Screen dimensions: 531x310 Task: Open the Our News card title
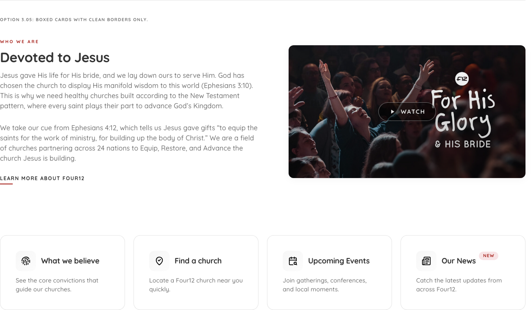(459, 261)
